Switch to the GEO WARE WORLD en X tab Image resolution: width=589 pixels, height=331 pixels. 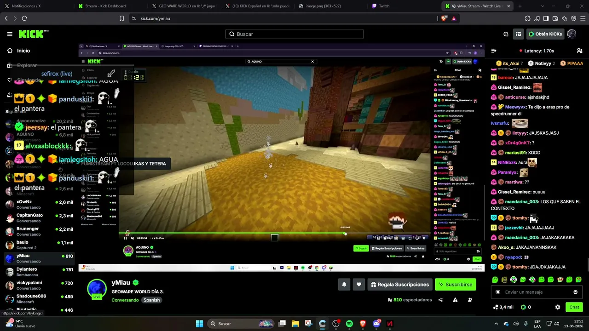(x=184, y=6)
